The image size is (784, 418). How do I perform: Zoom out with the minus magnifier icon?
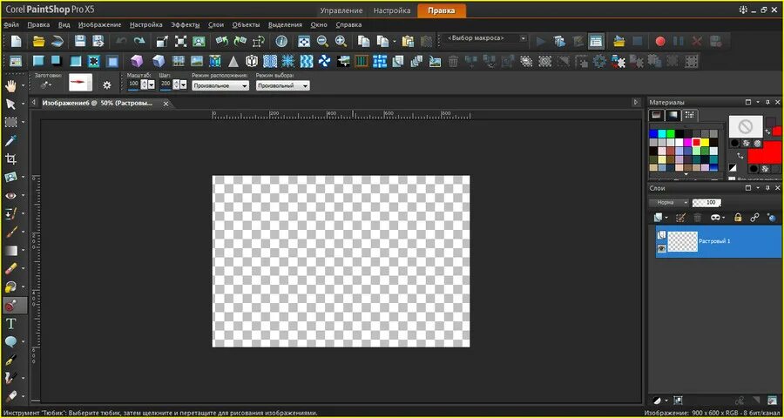322,42
